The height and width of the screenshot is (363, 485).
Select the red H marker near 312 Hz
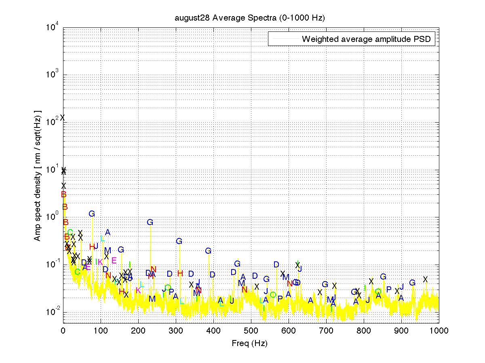click(180, 273)
